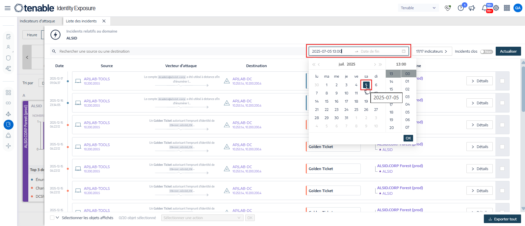The image size is (525, 226).
Task: Open the hamburger navigation menu
Action: point(7,8)
